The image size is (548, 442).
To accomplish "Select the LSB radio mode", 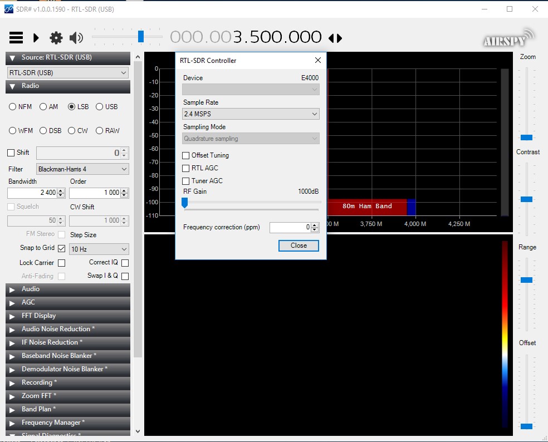I will click(x=79, y=106).
